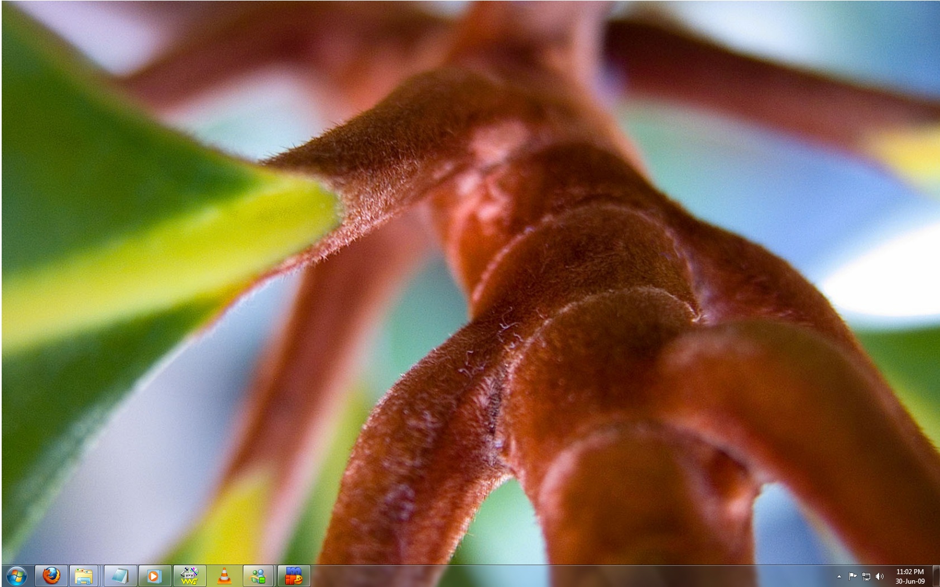Open Windows Live Messenger taskbar icon

(x=258, y=576)
